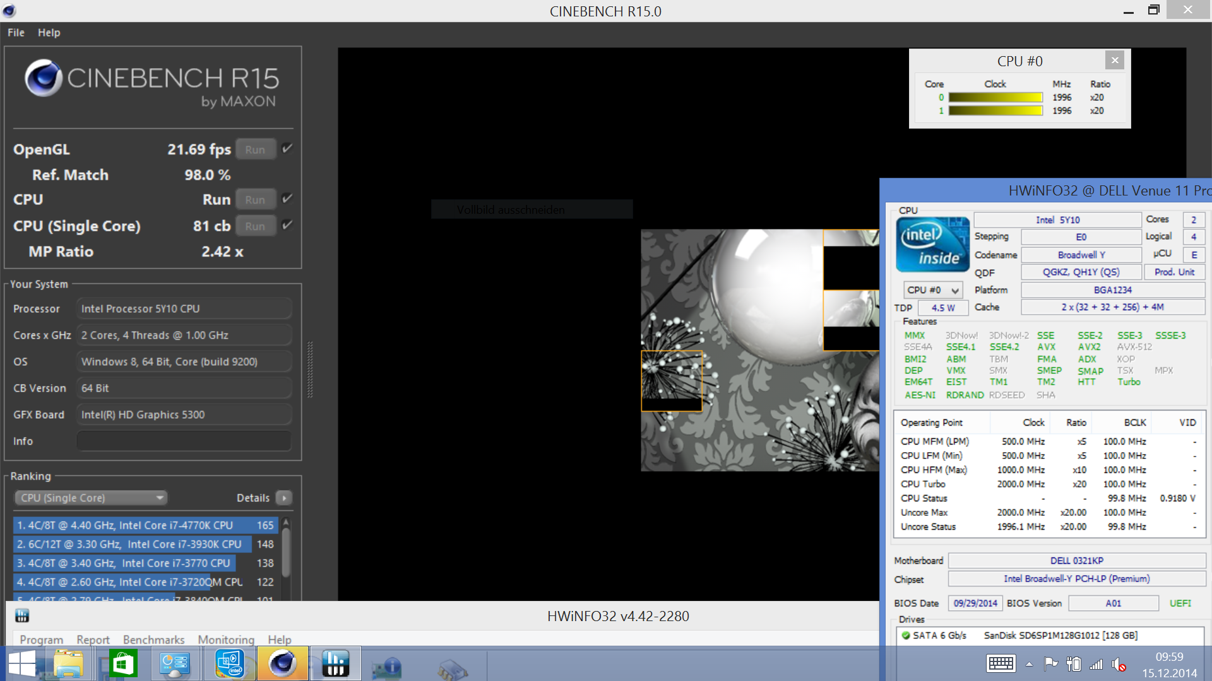Open the touch keyboard tray icon

(1001, 663)
